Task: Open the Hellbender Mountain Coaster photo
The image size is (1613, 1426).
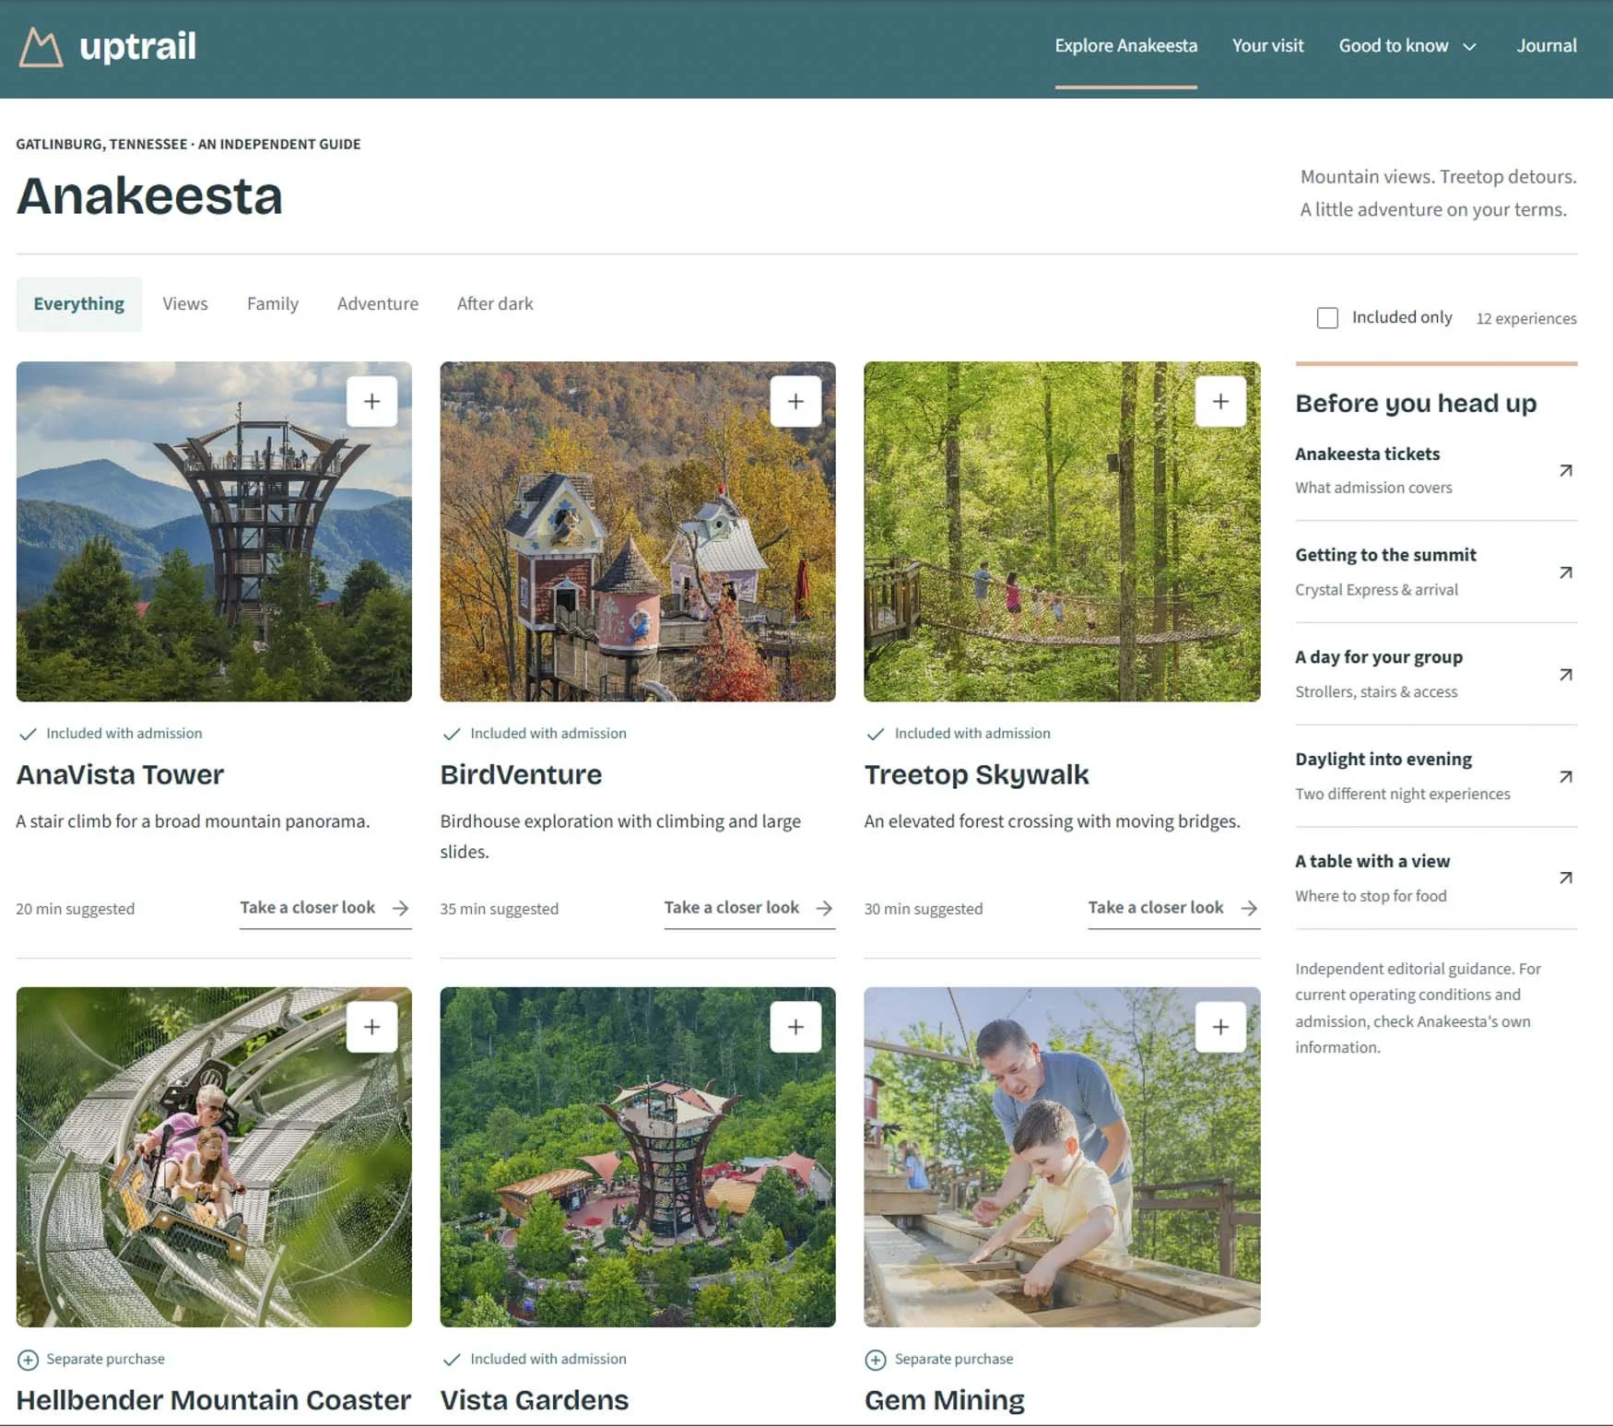Action: (x=214, y=1157)
